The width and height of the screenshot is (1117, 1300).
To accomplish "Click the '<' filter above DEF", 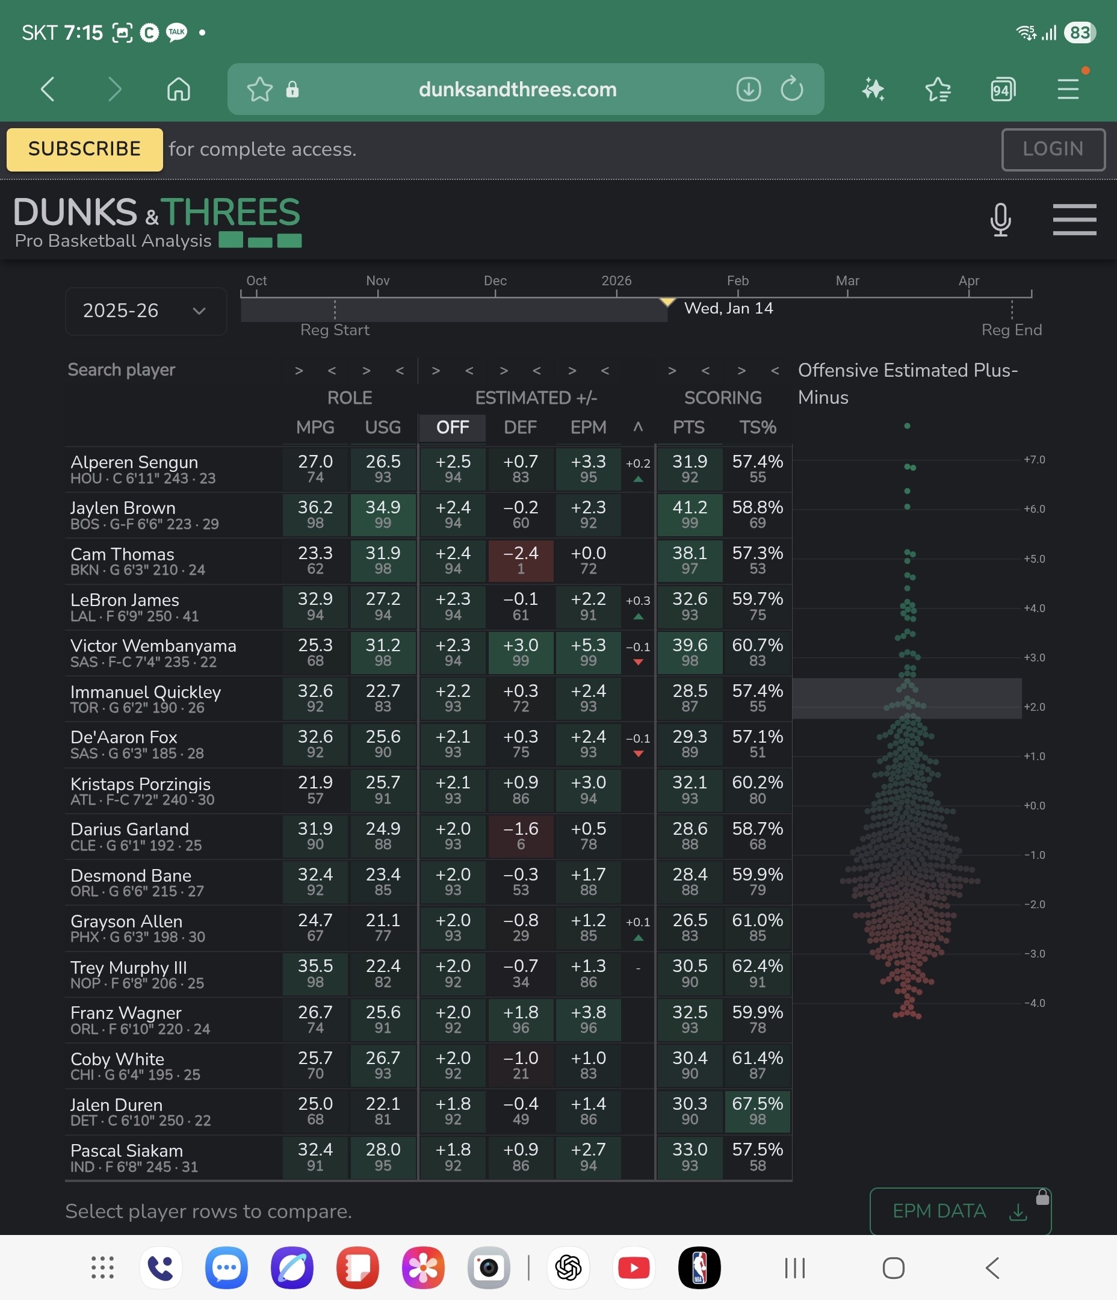I will click(x=537, y=371).
